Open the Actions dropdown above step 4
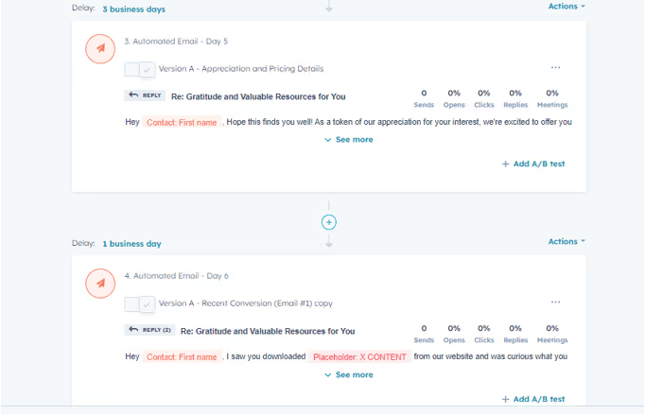The width and height of the screenshot is (645, 415). click(x=566, y=241)
